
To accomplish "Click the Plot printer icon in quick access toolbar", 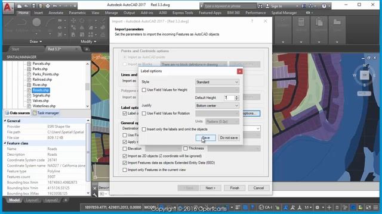I will pos(48,5).
